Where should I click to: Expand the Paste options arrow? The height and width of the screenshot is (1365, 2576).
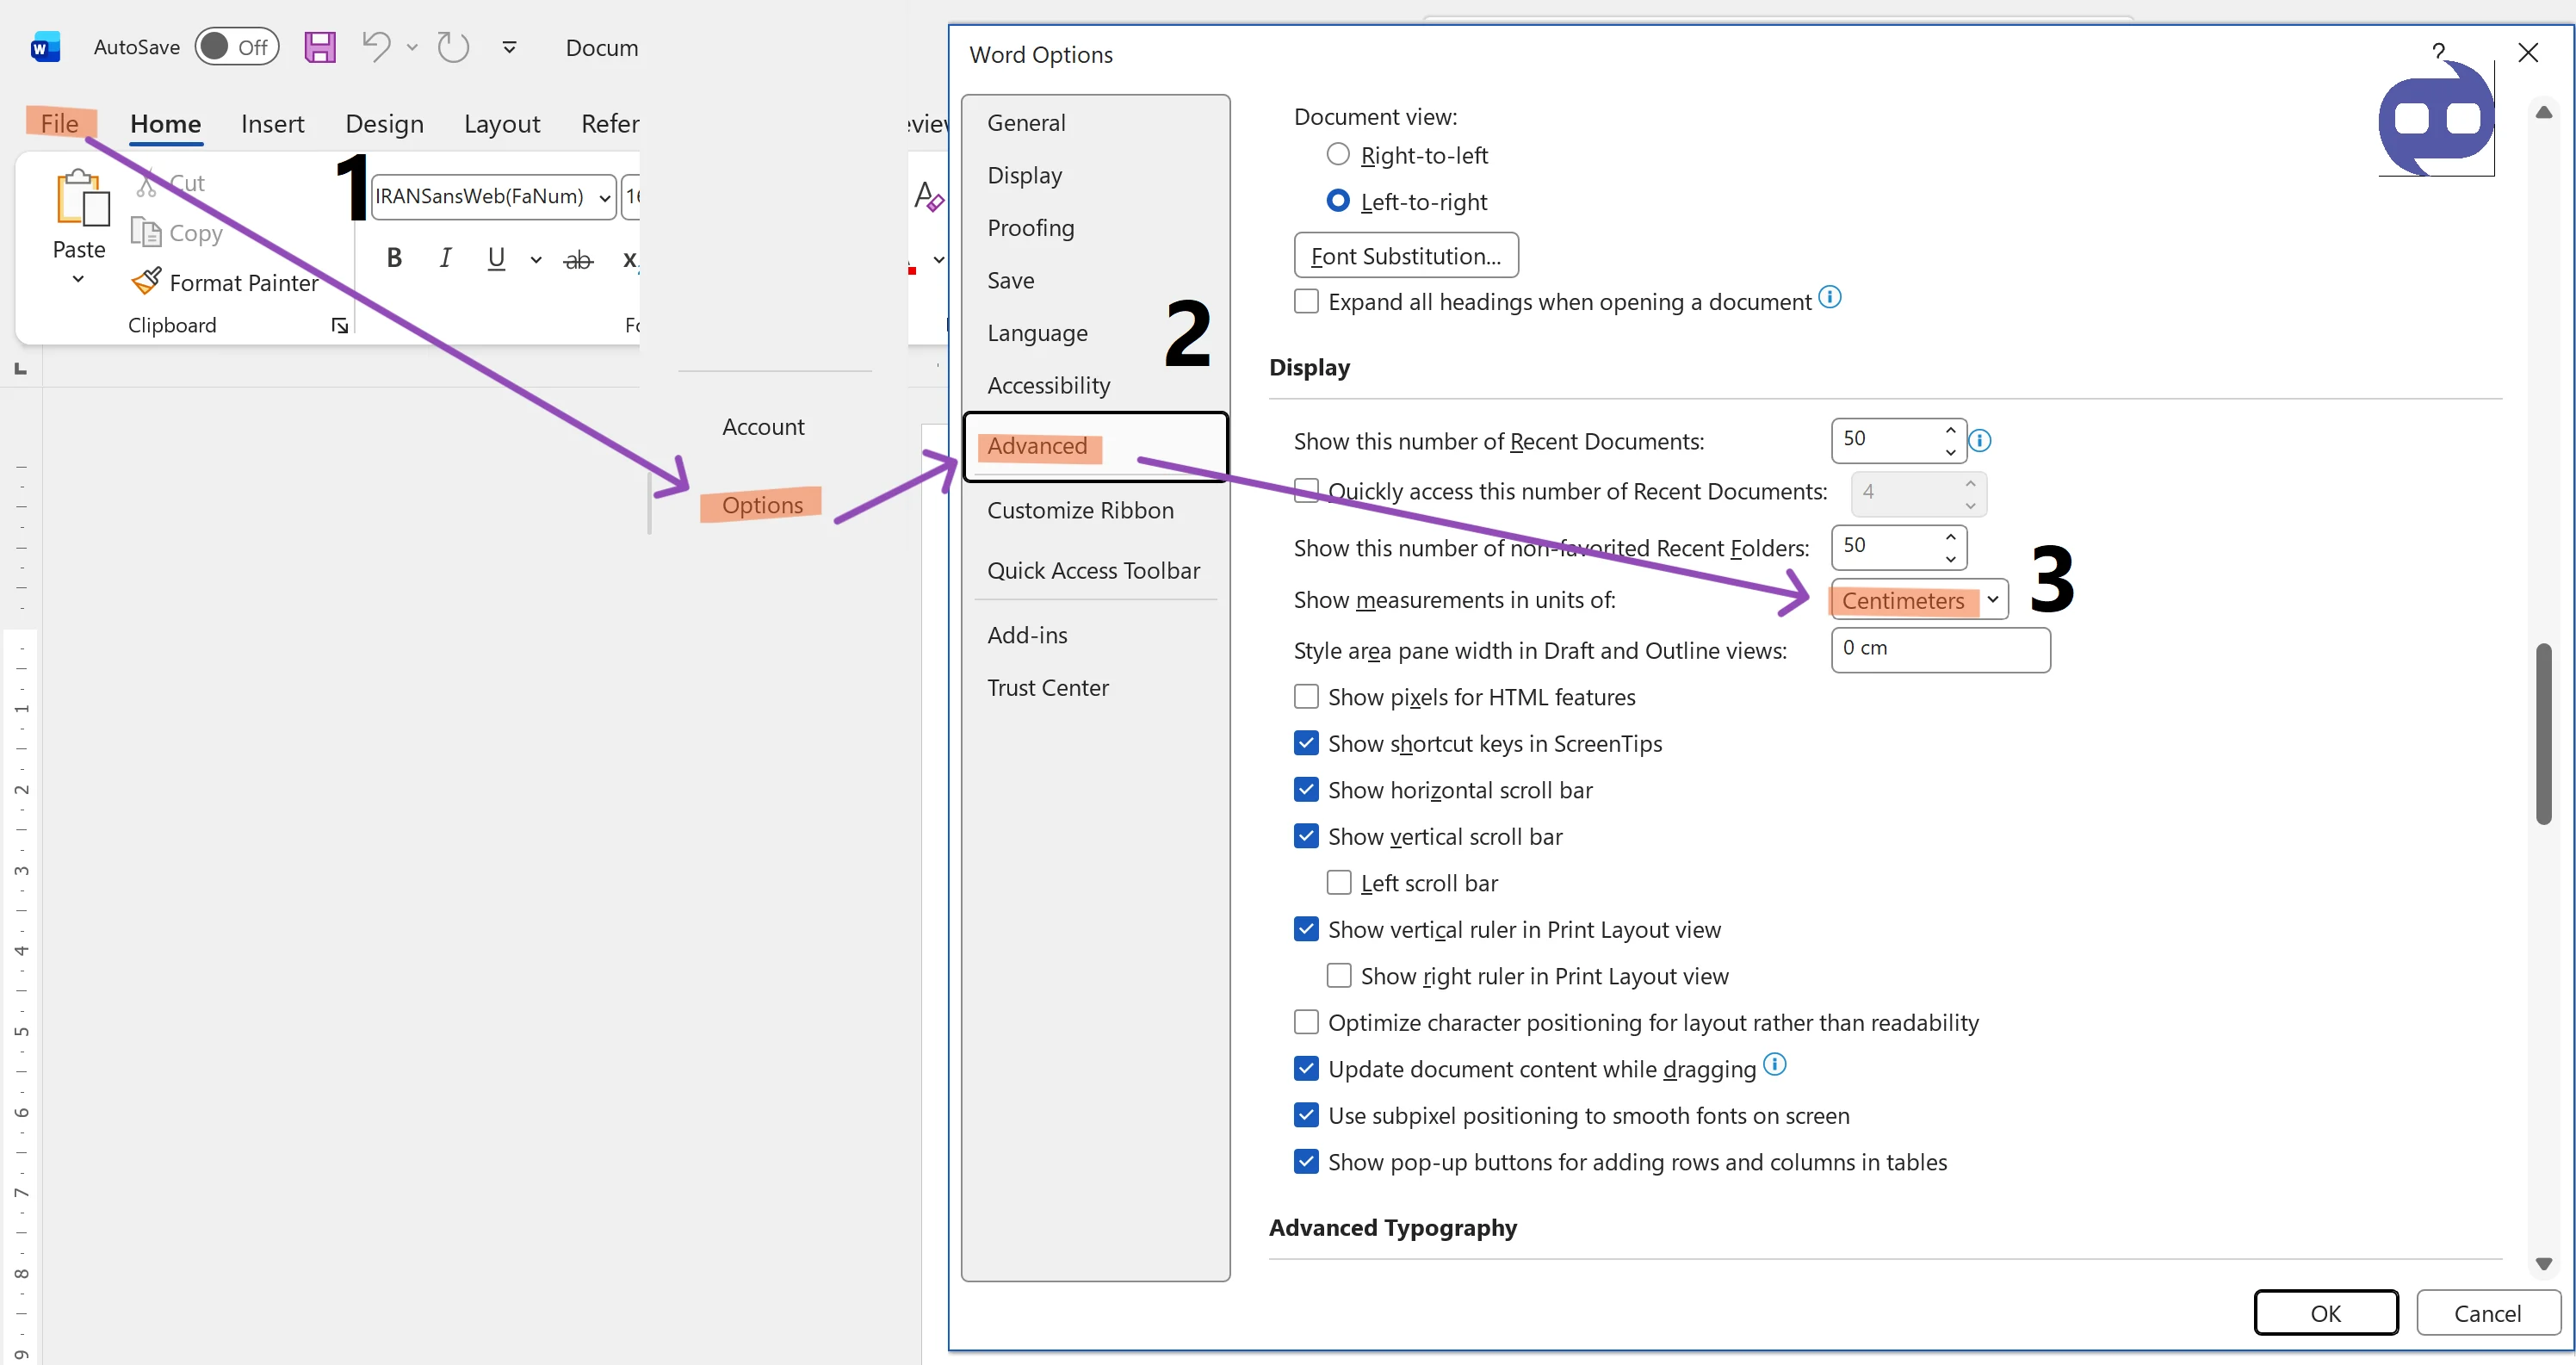pos(78,279)
